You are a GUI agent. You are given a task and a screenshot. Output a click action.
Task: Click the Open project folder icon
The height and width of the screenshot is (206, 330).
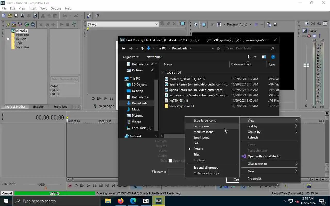pyautogui.click(x=10, y=16)
